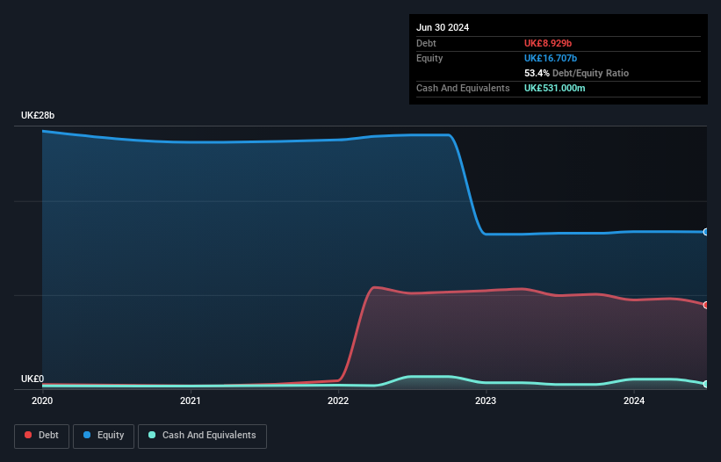Toggle the Cash And Equivalents legend button
The width and height of the screenshot is (721, 462).
[202, 436]
